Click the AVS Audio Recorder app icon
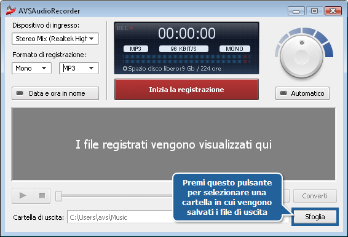 tap(11, 10)
